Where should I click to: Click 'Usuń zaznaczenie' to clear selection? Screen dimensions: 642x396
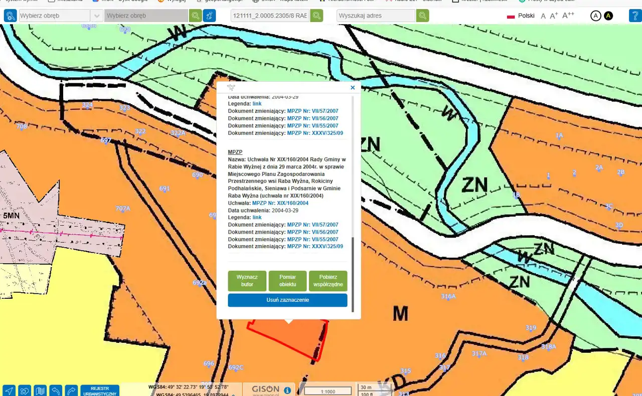coord(287,300)
